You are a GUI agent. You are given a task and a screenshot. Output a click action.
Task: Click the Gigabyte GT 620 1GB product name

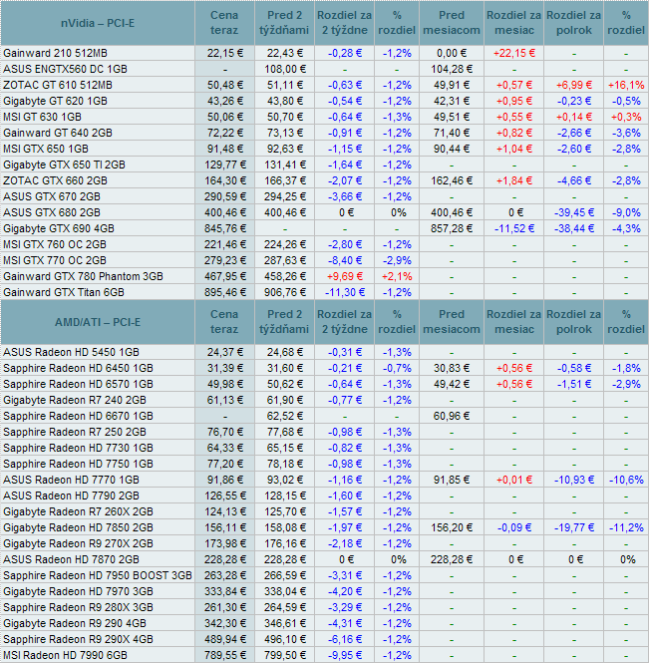pyautogui.click(x=56, y=101)
